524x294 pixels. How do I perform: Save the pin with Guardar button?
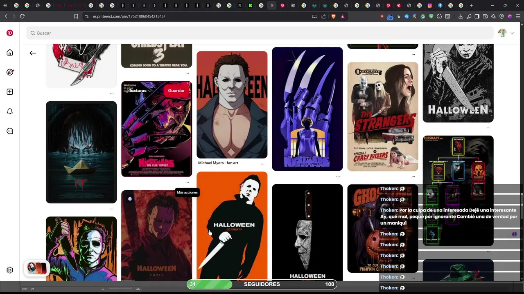[x=176, y=91]
